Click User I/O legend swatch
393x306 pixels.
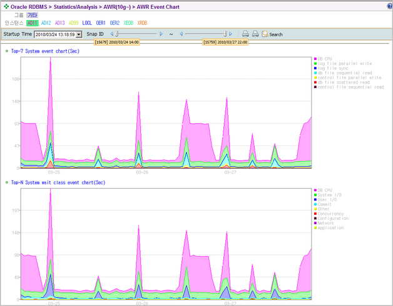point(315,199)
